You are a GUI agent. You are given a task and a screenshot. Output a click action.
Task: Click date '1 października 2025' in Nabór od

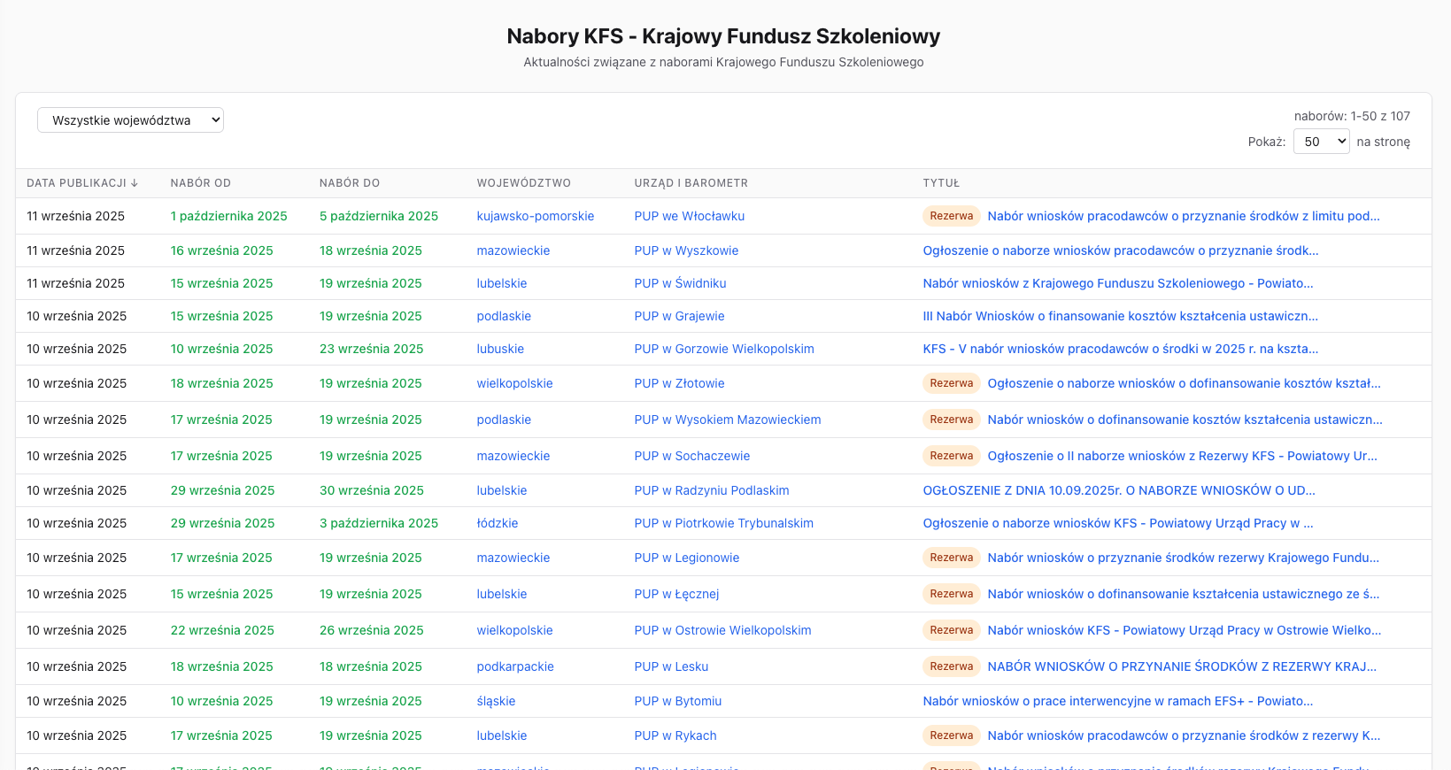229,216
